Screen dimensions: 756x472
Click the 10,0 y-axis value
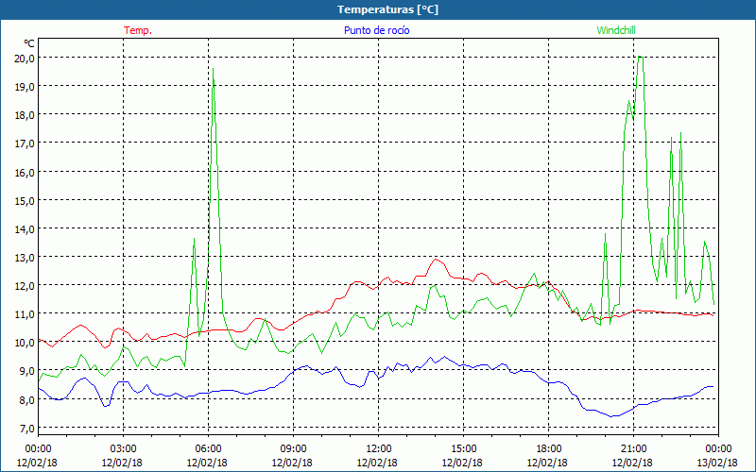(x=25, y=343)
